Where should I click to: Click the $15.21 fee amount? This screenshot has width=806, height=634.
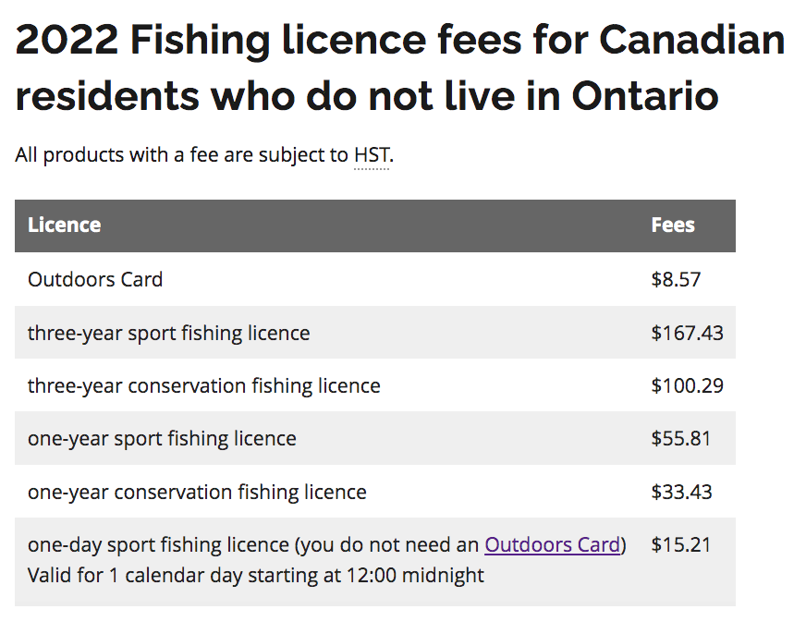(x=681, y=545)
